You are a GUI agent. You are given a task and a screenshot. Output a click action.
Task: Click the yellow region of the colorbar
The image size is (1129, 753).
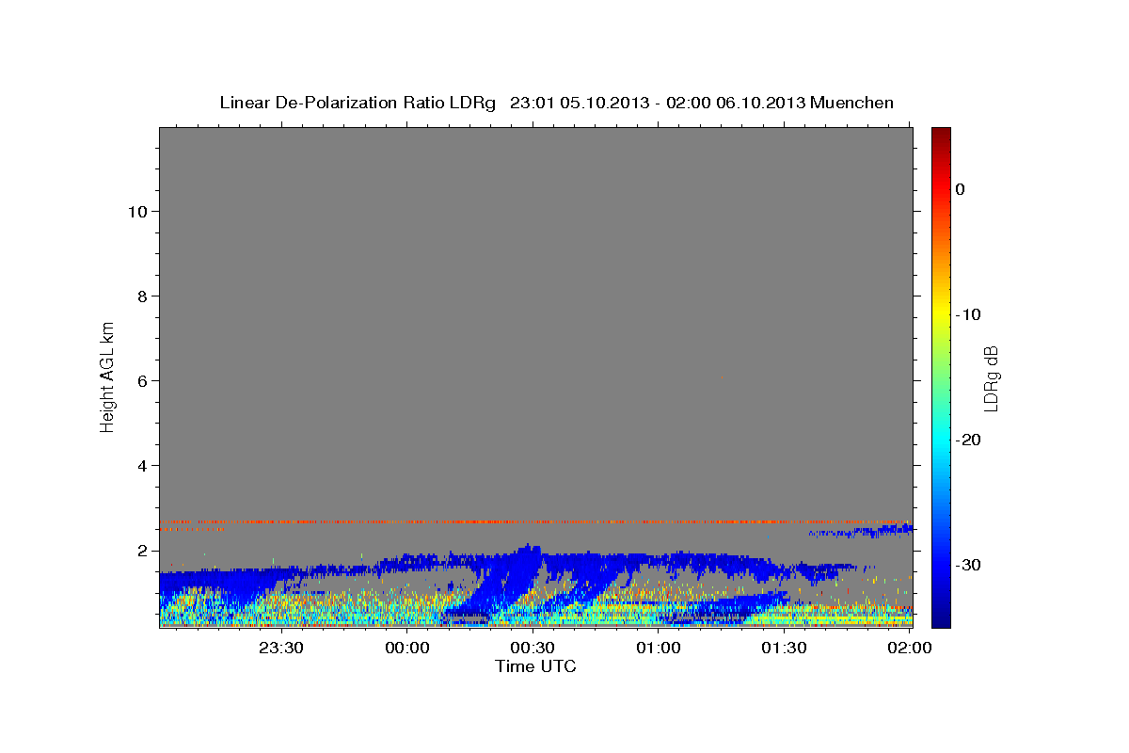click(941, 311)
